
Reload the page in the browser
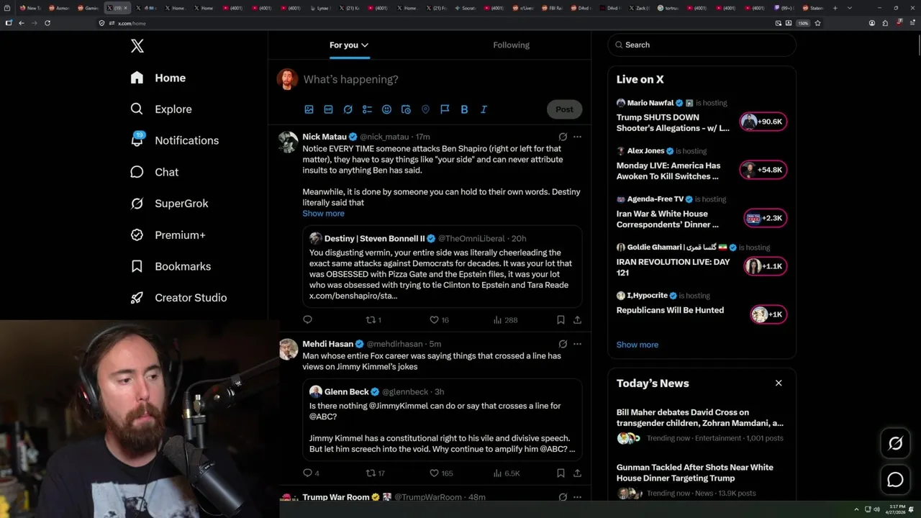point(47,23)
